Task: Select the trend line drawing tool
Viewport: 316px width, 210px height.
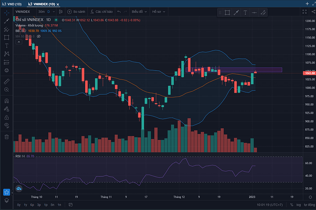Action: [6, 21]
